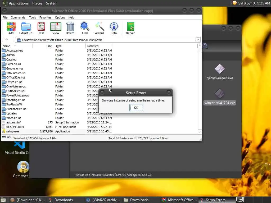The width and height of the screenshot is (271, 203).
Task: Open the Tools menu
Action: [33, 17]
